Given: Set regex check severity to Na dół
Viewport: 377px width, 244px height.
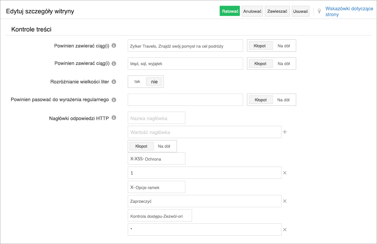Looking at the screenshot, I should click(x=284, y=99).
